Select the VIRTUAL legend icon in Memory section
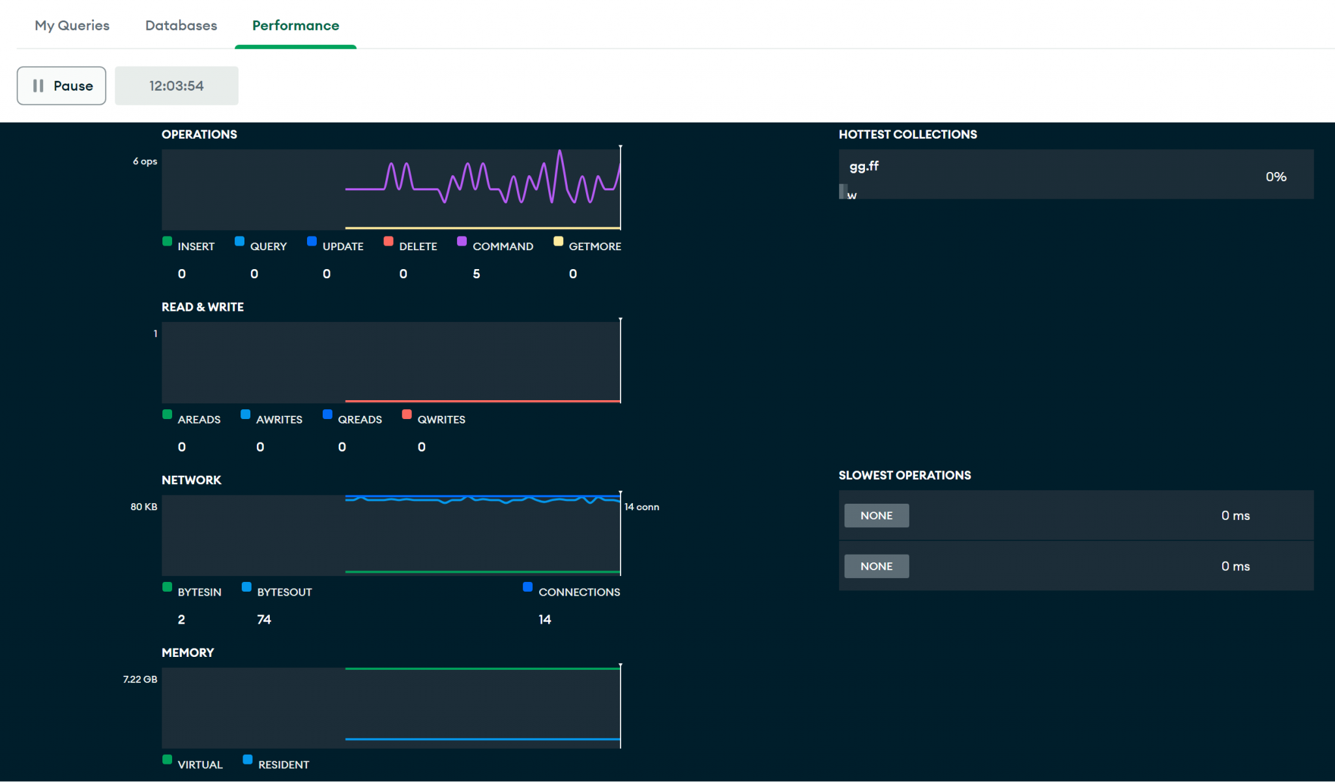This screenshot has height=782, width=1335. tap(168, 759)
